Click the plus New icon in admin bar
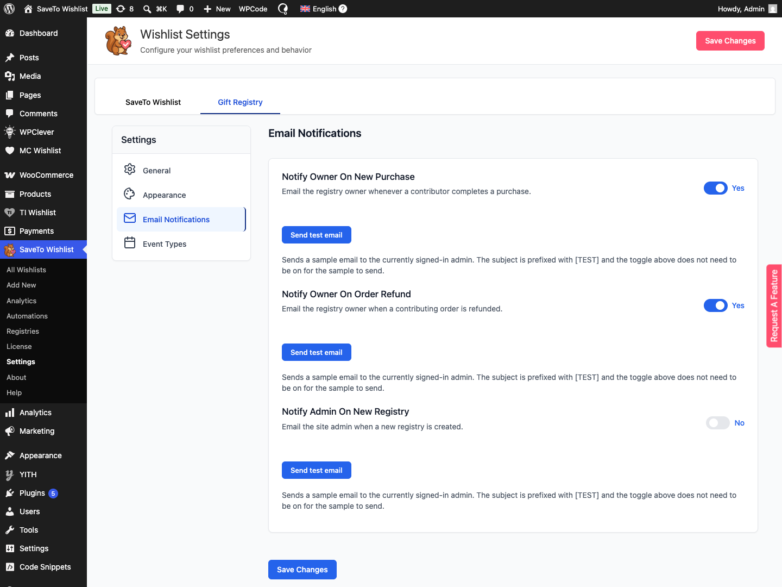Image resolution: width=782 pixels, height=587 pixels. [x=207, y=9]
